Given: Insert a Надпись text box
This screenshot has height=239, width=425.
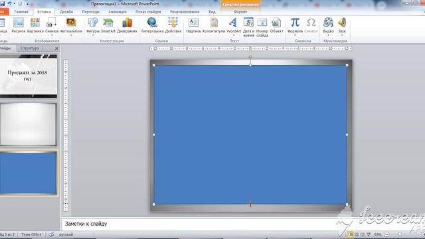Looking at the screenshot, I should [x=193, y=25].
